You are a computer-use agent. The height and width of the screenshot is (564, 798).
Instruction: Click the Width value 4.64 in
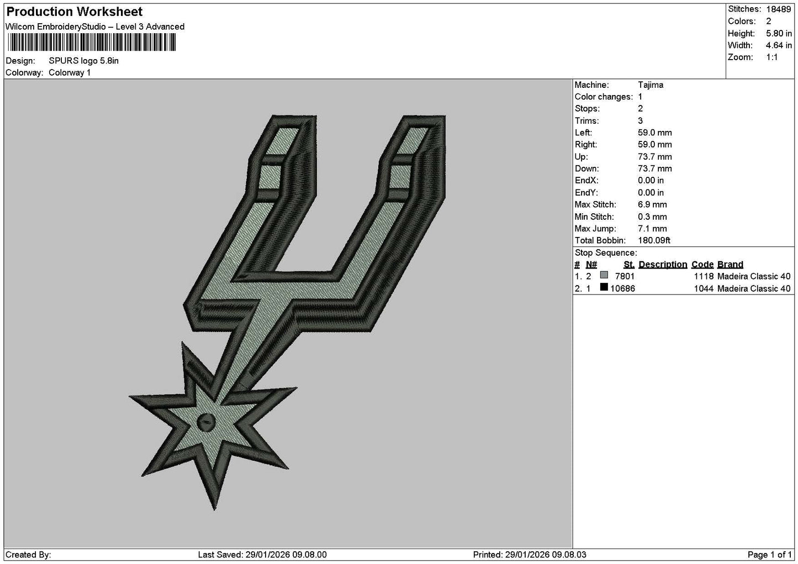[779, 45]
